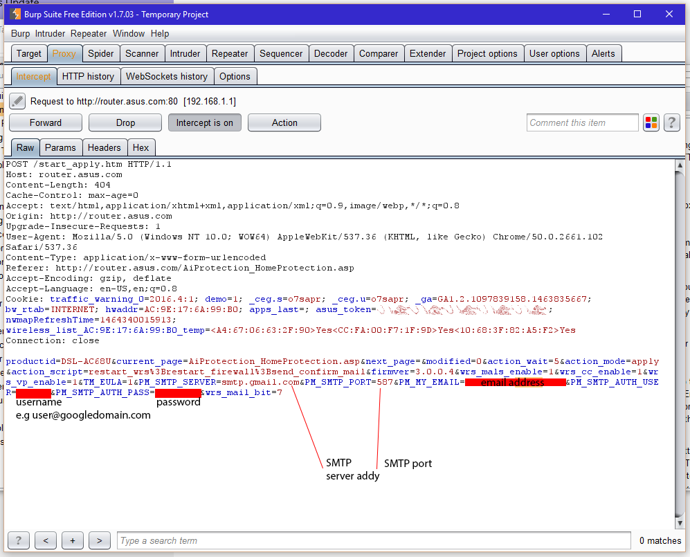Click the request editor vertical scrollbar
This screenshot has width=690, height=557.
click(x=680, y=344)
